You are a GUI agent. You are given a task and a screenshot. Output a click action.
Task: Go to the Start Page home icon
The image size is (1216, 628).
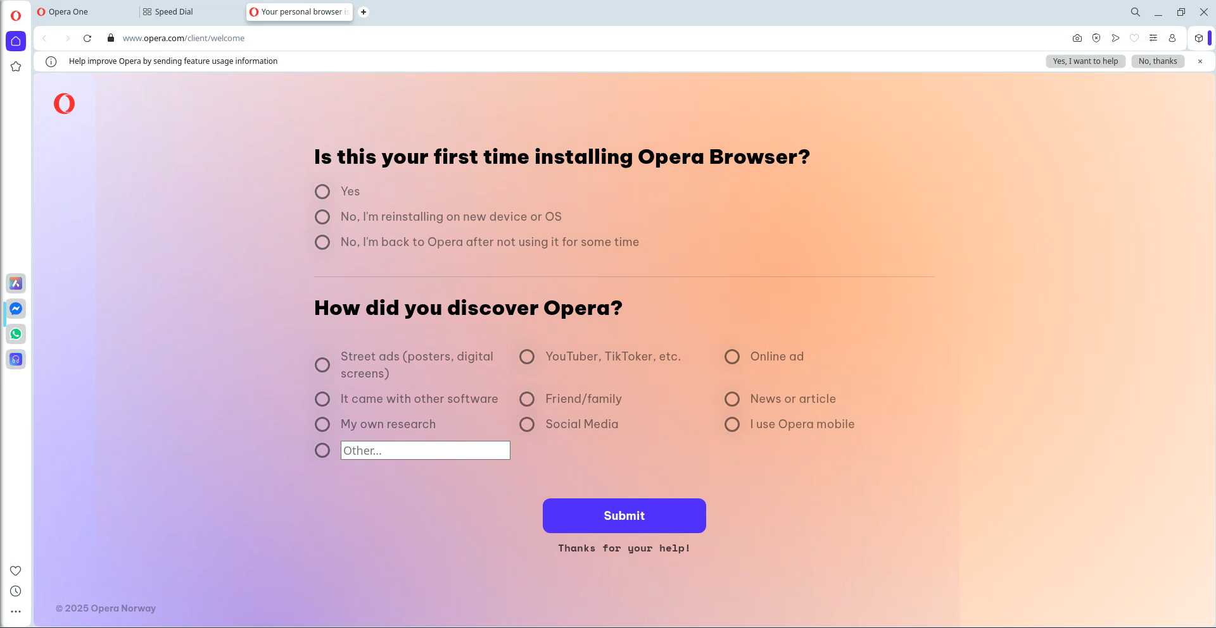(x=16, y=41)
